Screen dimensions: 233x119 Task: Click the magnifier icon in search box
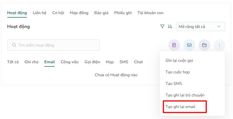click(14, 45)
